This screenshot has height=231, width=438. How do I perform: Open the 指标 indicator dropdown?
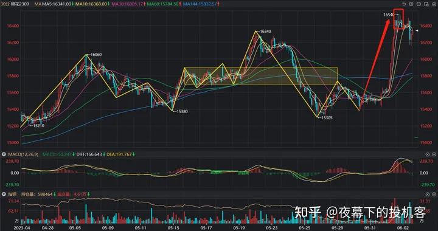[x=4, y=194]
